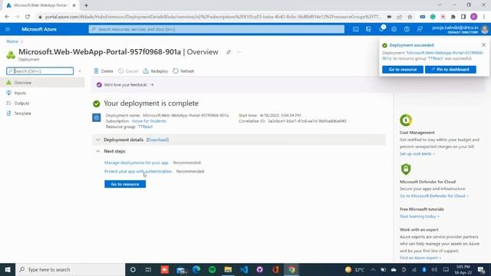Click the browser address bar
This screenshot has width=491, height=276.
click(x=213, y=17)
